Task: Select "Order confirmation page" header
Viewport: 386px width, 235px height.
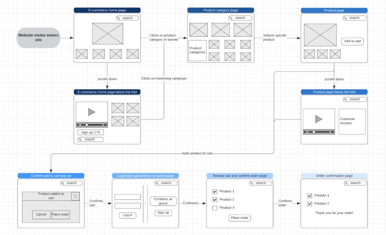Action: click(x=334, y=176)
